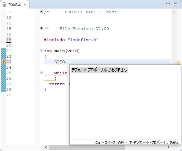Place cursor after GPIO. on line 23
182x151 pixels.
click(x=67, y=62)
